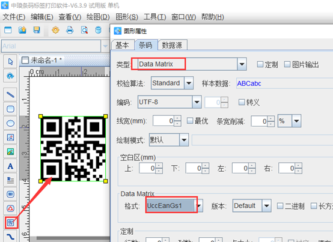This screenshot has height=242, width=333.
Task: Open the 绘制模式 默认 dropdown
Action: coord(184,140)
